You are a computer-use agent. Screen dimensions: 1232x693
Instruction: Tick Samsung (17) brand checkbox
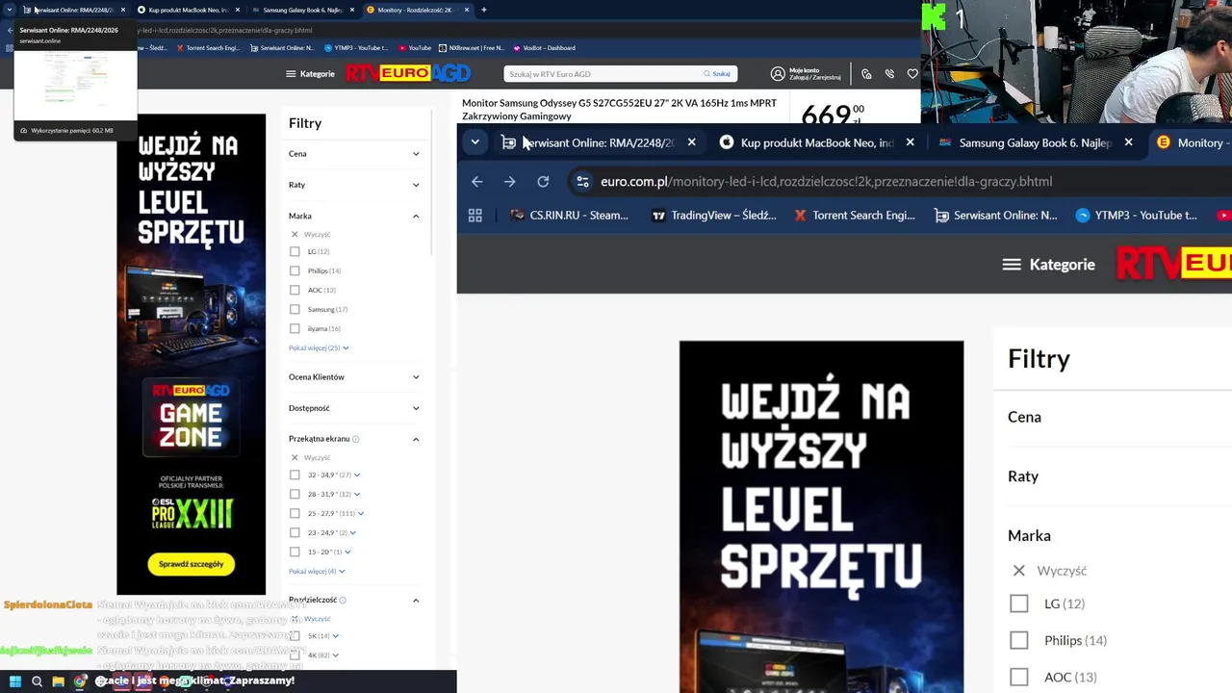coord(295,309)
